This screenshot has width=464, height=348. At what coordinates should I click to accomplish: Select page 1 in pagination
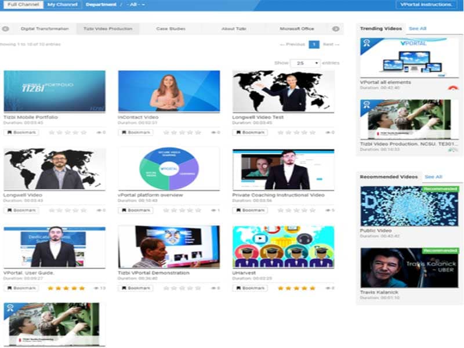pyautogui.click(x=314, y=45)
